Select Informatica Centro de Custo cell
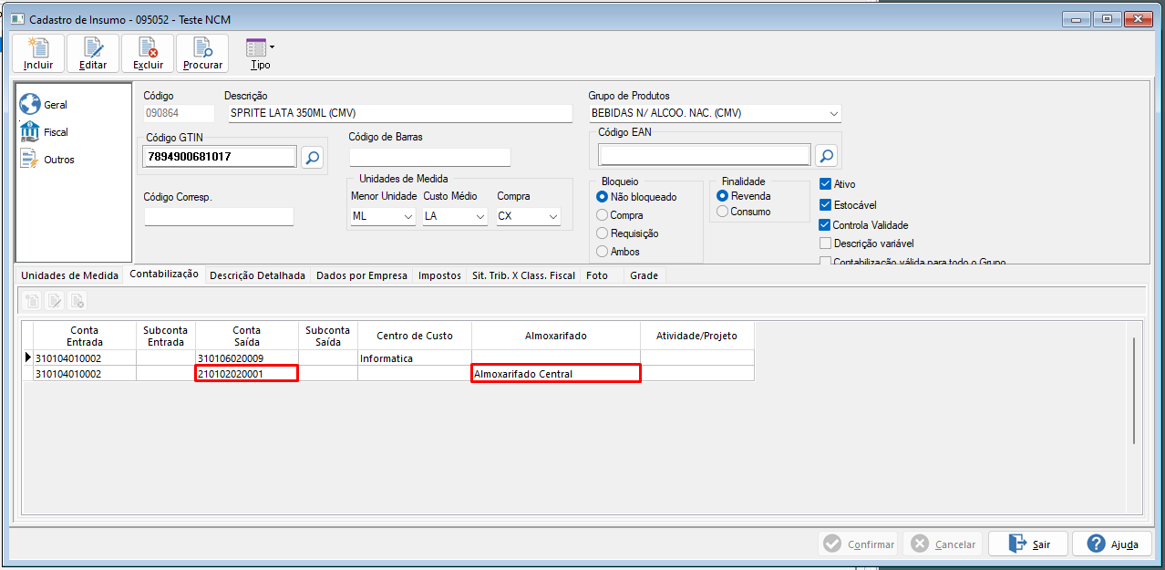1165x570 pixels. (415, 358)
